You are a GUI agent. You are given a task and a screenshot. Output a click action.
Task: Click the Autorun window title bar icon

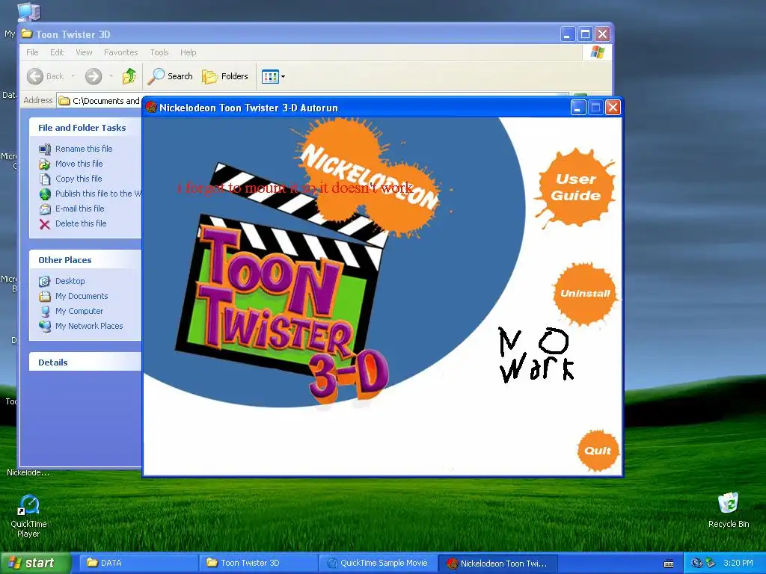click(151, 107)
